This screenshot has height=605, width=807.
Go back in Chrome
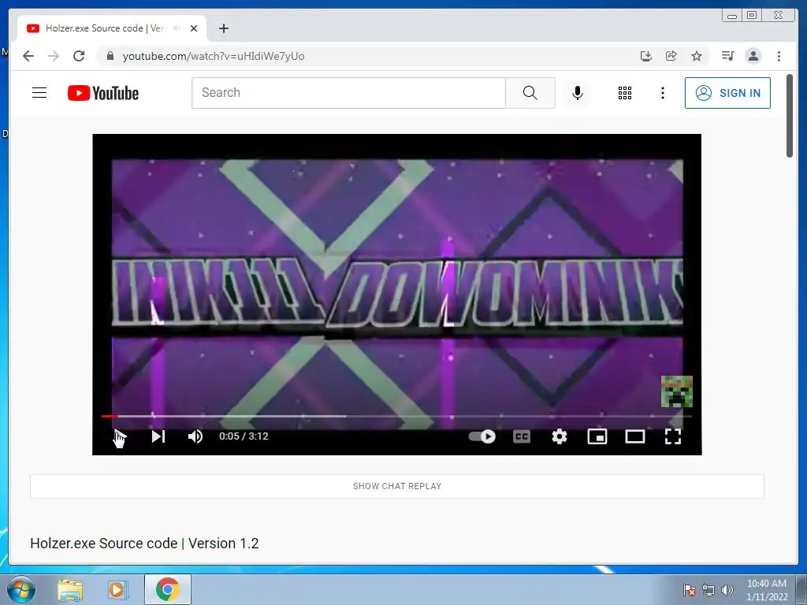[28, 56]
